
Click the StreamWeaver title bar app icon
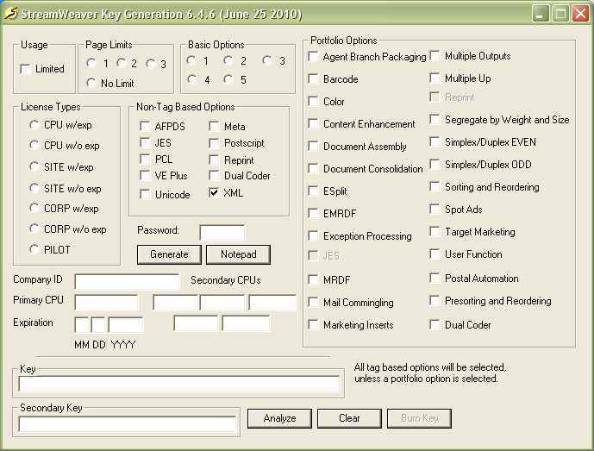(11, 14)
